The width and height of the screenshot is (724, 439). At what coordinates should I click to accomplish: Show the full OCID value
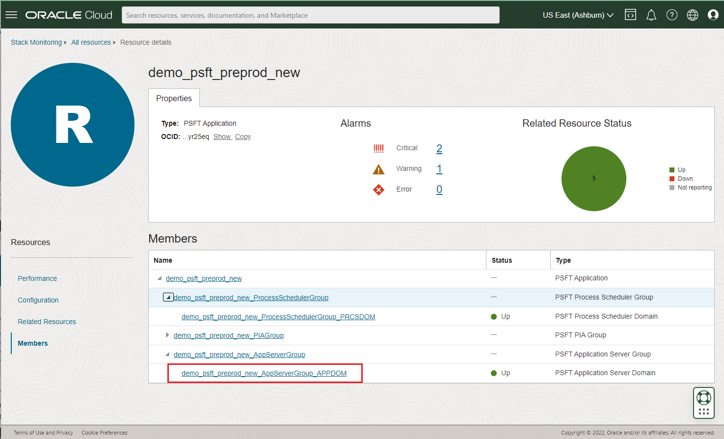222,137
